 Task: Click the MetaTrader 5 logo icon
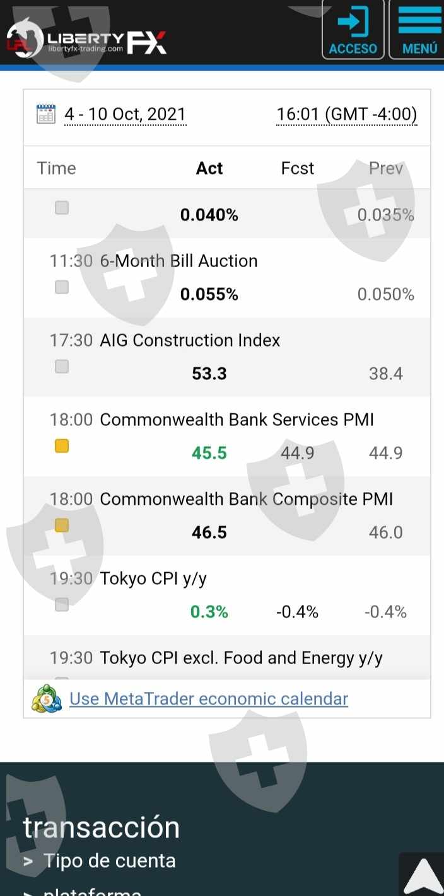[x=47, y=699]
